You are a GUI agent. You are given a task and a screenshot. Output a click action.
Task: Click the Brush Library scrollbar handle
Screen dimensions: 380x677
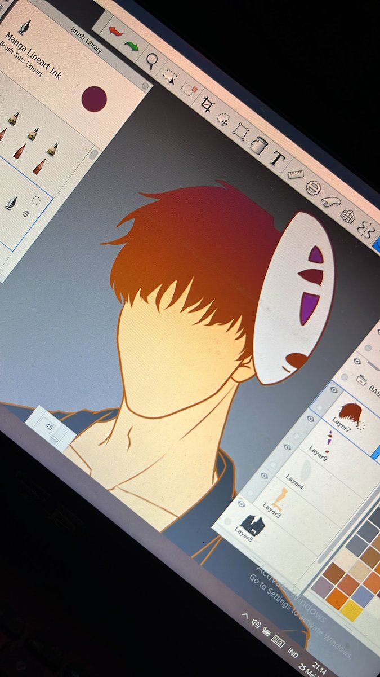[94, 153]
